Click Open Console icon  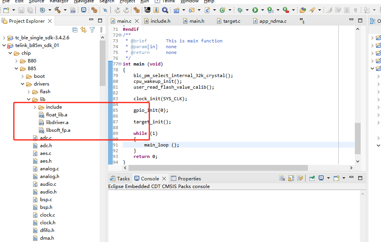point(336,178)
